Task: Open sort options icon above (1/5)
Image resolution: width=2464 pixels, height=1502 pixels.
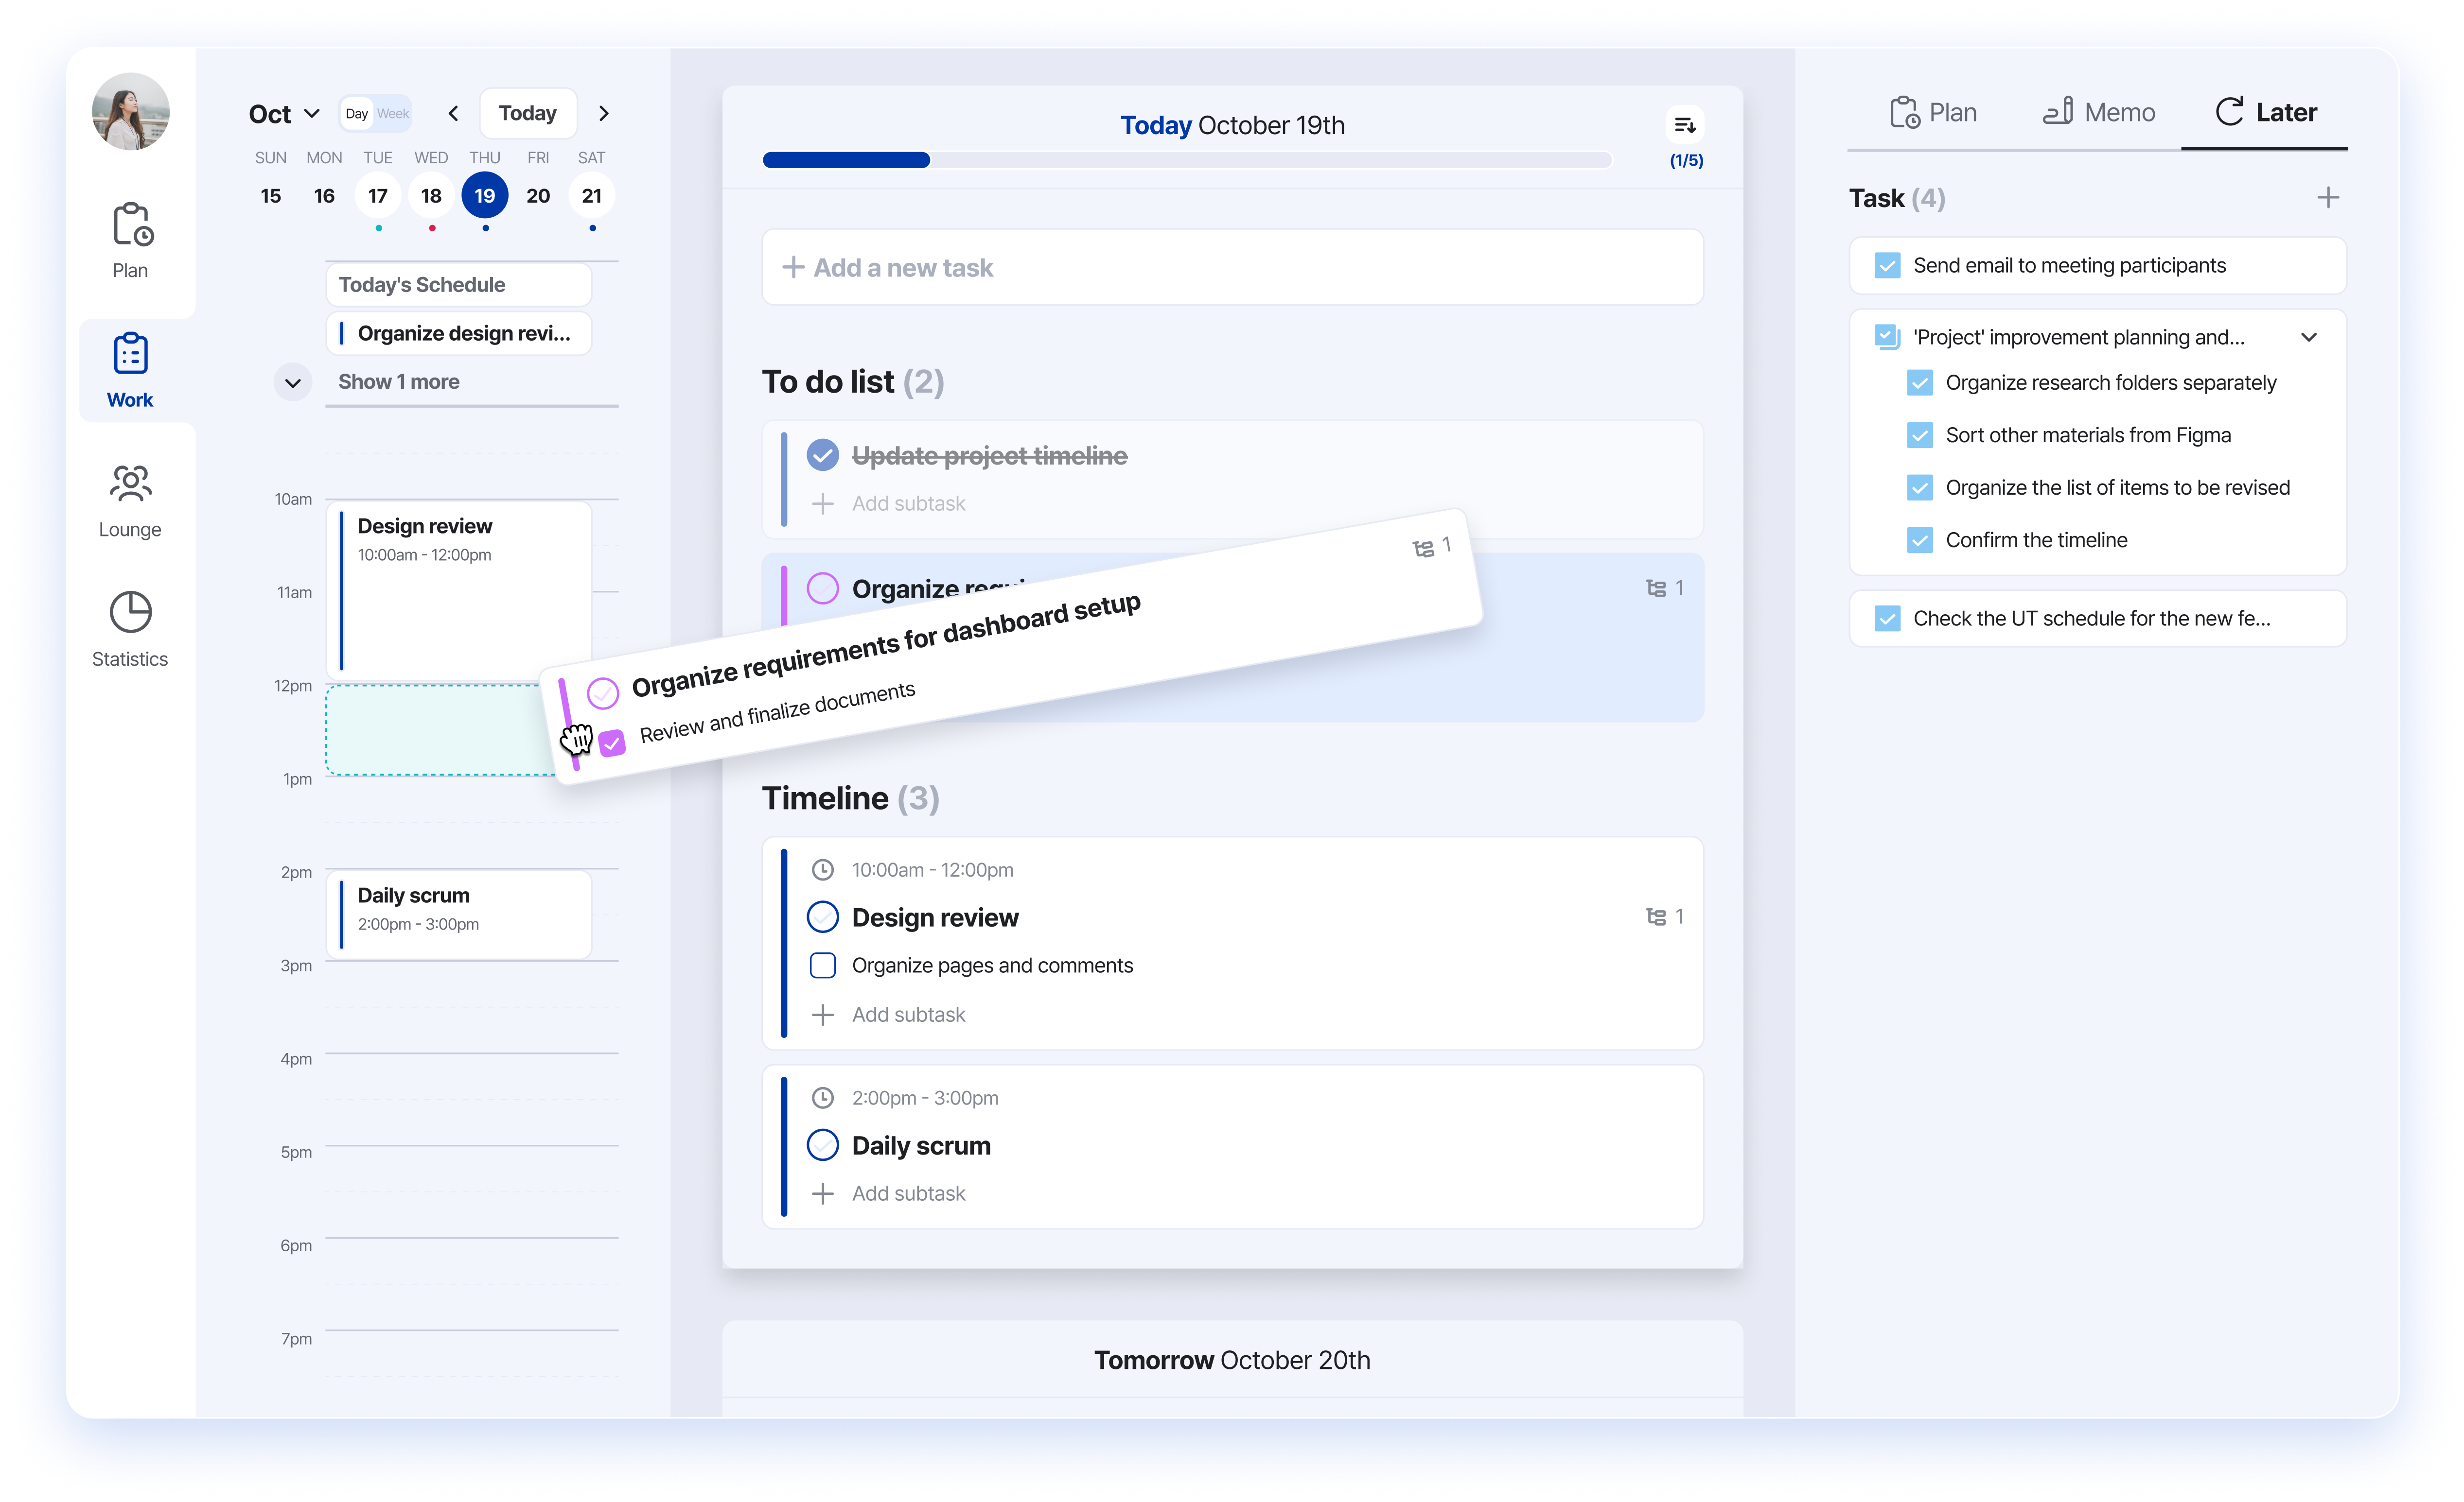Action: [1685, 125]
